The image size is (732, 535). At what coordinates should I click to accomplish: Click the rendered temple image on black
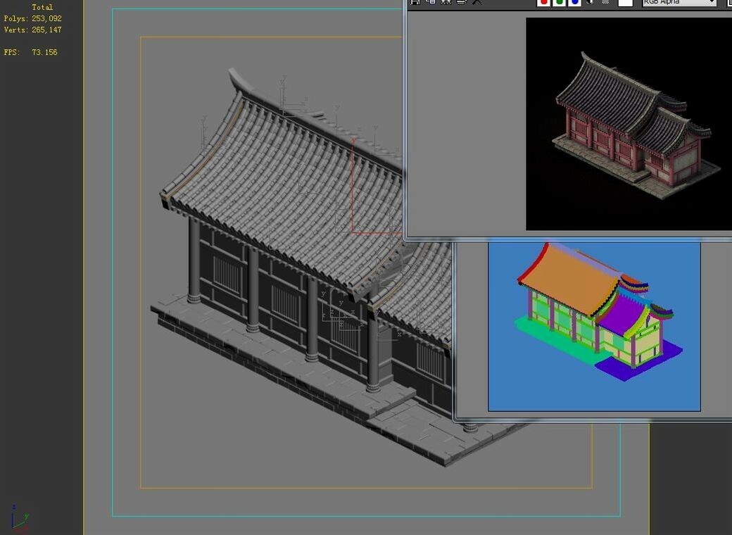click(x=629, y=124)
